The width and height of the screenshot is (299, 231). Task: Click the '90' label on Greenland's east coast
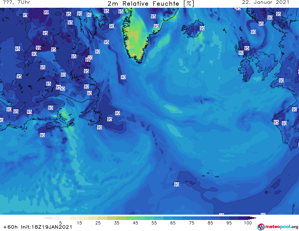156,26
